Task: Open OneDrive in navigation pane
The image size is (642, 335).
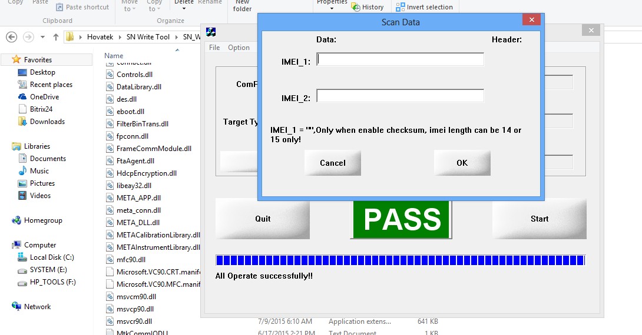Action: [44, 96]
